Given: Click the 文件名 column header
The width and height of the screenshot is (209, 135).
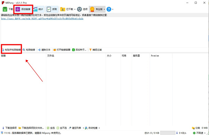Looking at the screenshot, I should (76, 56).
